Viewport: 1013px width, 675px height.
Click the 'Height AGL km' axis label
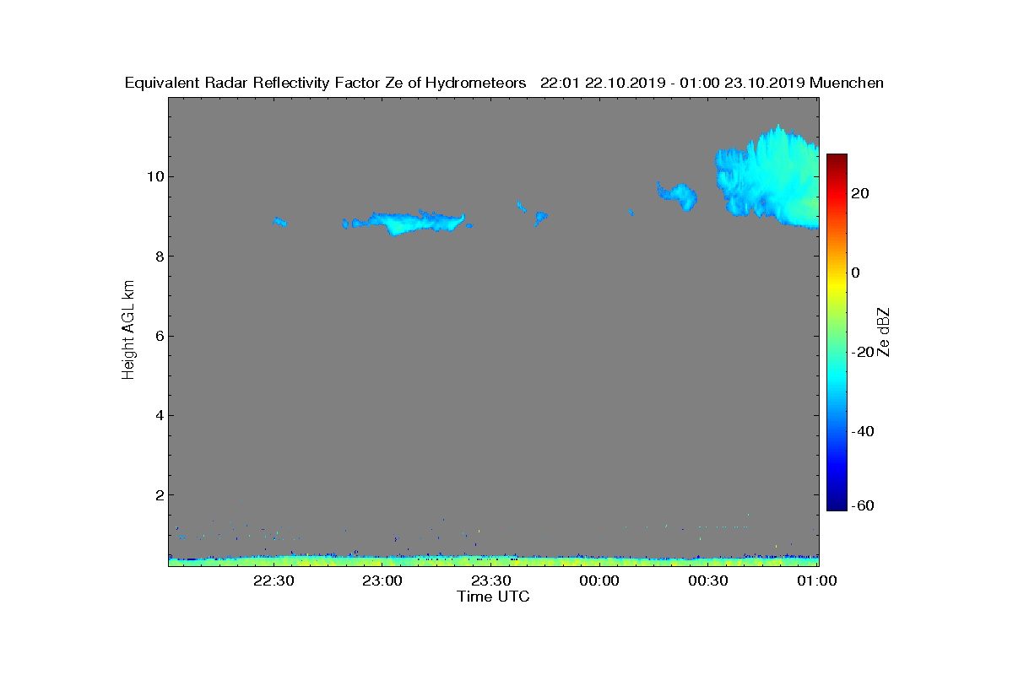point(128,332)
